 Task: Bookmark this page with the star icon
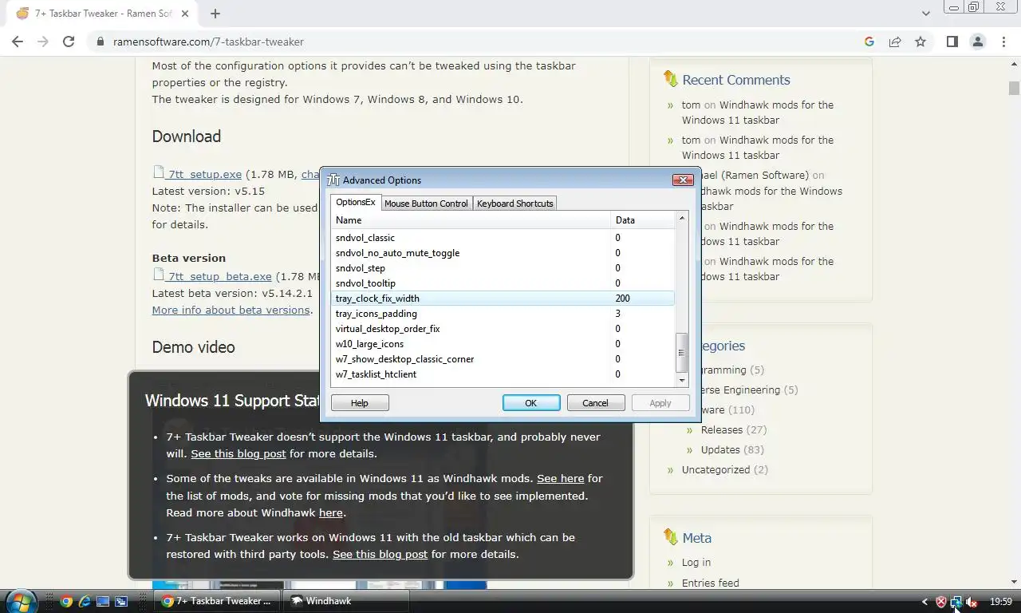pos(920,42)
